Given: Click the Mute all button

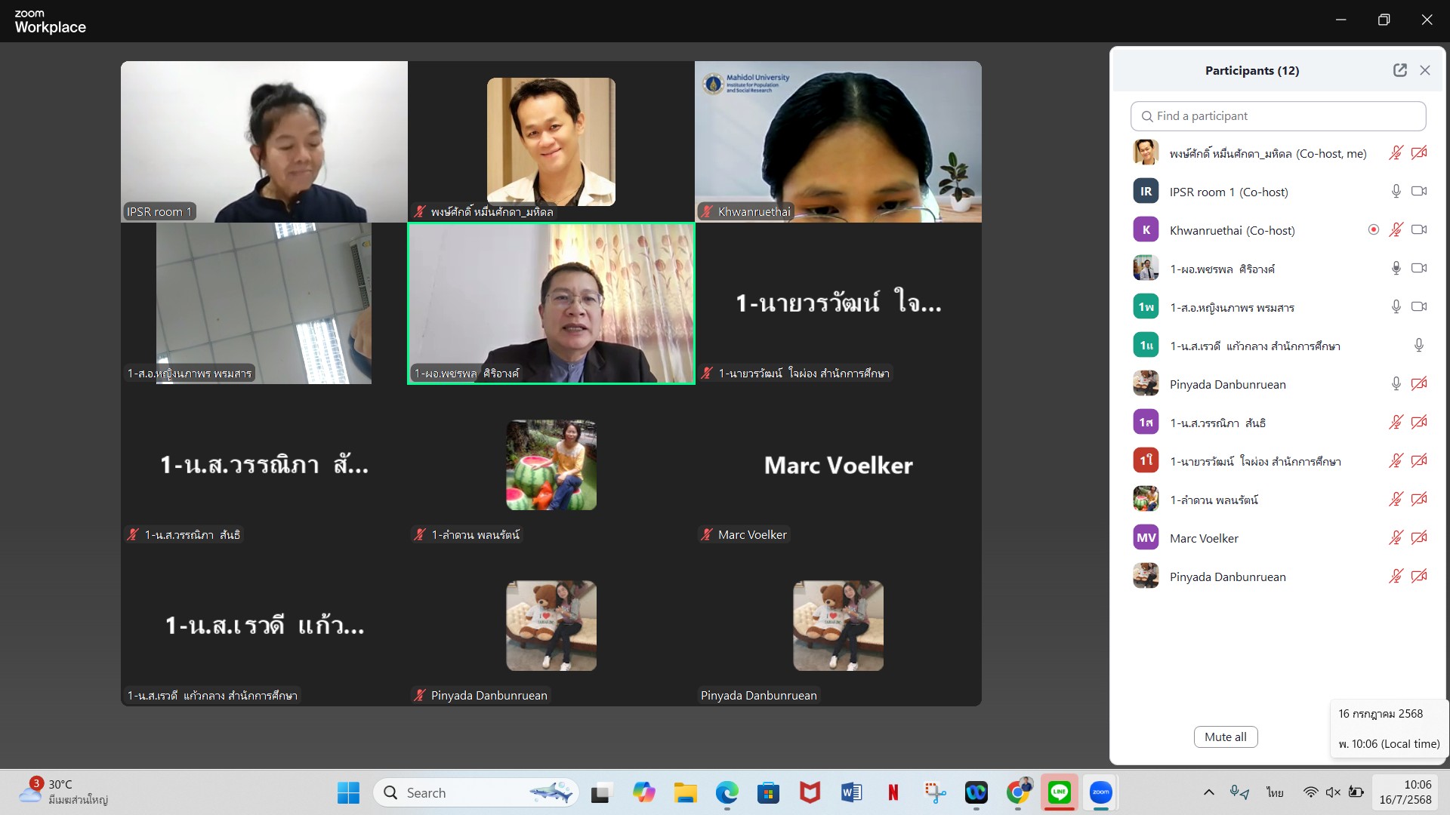Looking at the screenshot, I should tap(1225, 737).
